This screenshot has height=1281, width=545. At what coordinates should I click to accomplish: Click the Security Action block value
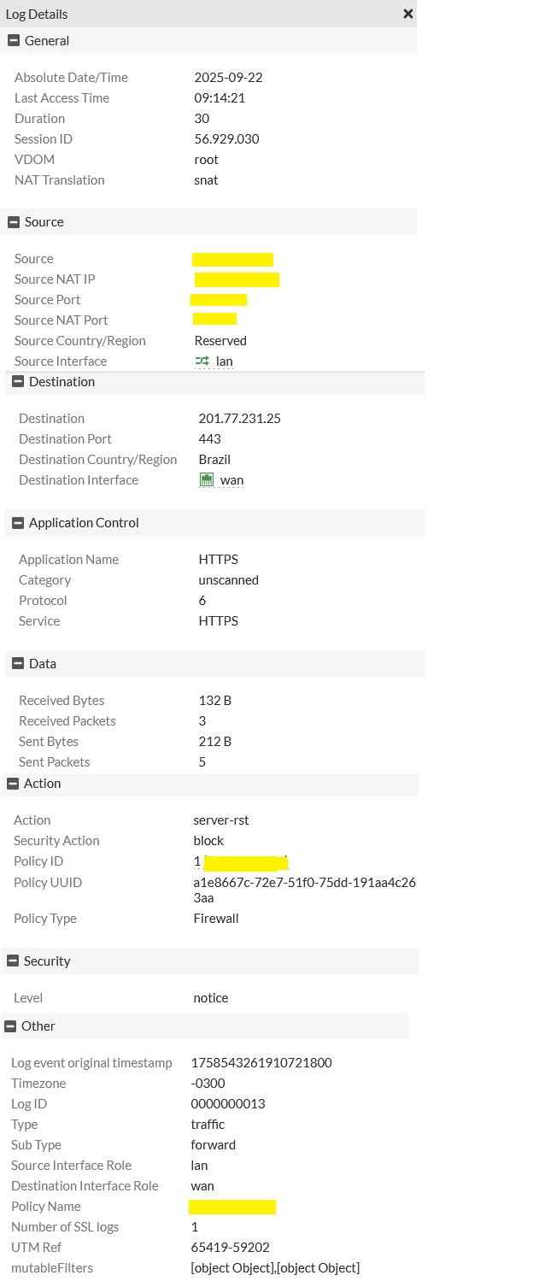pyautogui.click(x=208, y=841)
